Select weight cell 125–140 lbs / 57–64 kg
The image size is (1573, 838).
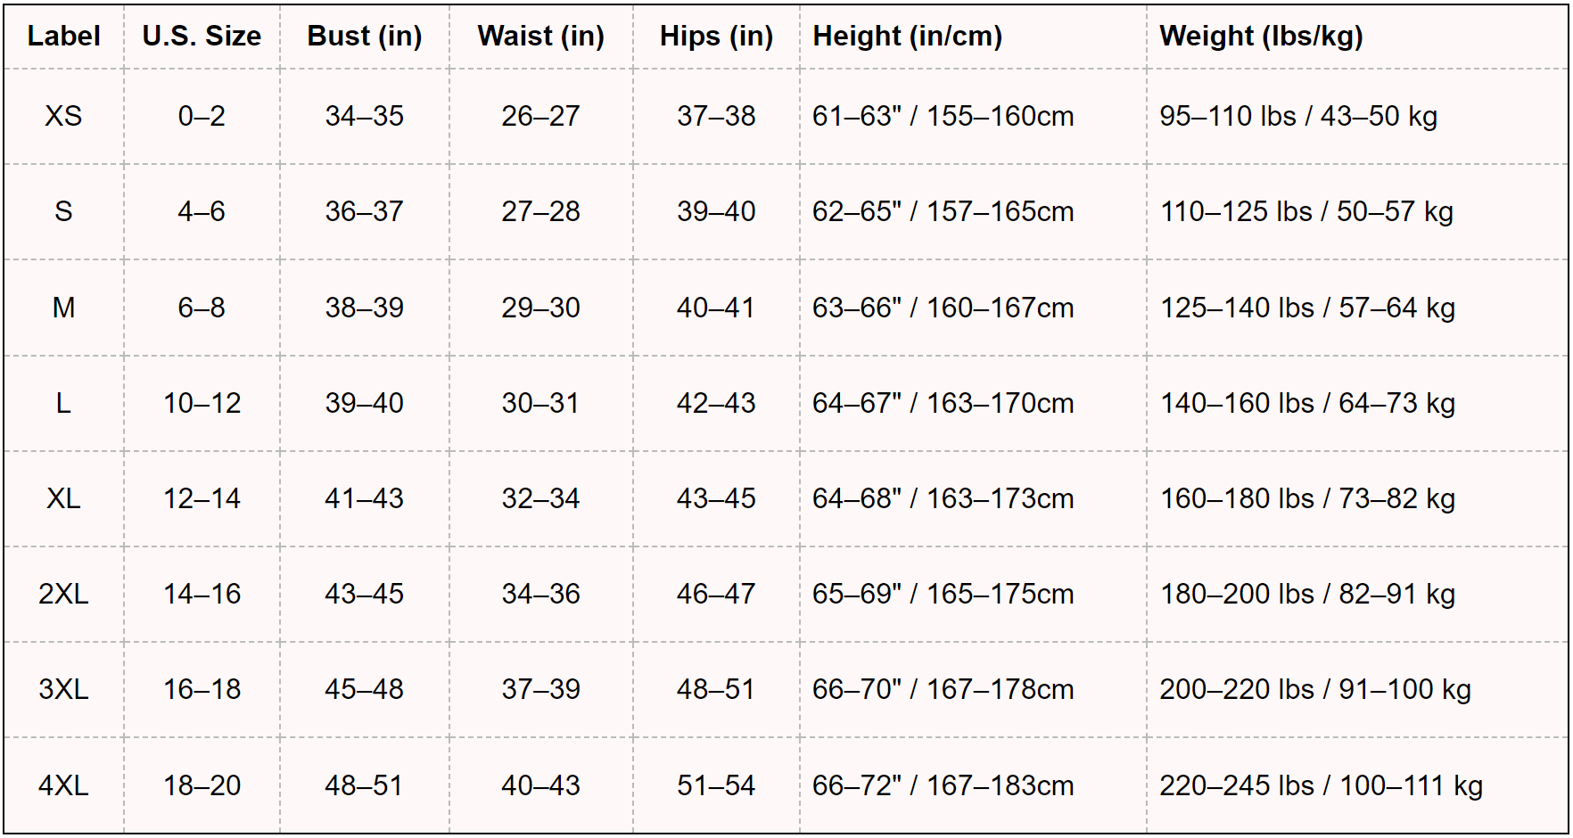[1306, 308]
